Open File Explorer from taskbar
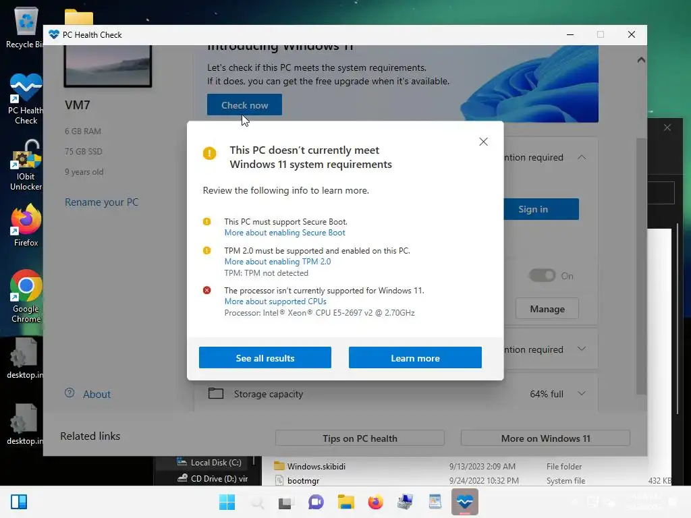Screen dimensions: 691x518 (x=346, y=502)
